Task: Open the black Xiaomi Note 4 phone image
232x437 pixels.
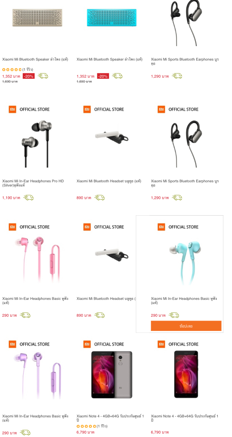Action: 186,374
